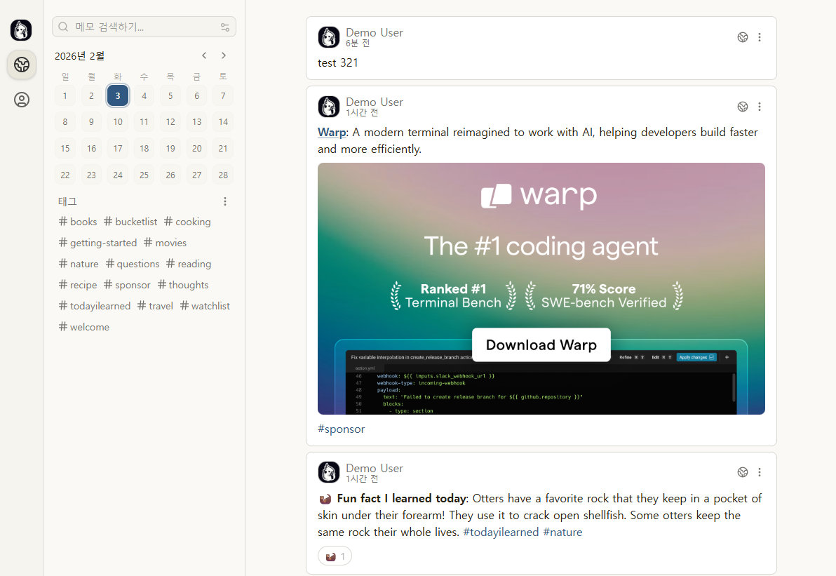Open the Memos logo home icon
This screenshot has width=836, height=576.
[21, 30]
